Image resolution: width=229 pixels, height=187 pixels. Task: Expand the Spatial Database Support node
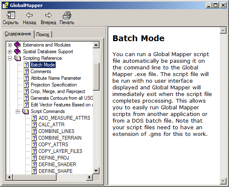[x=10, y=52]
